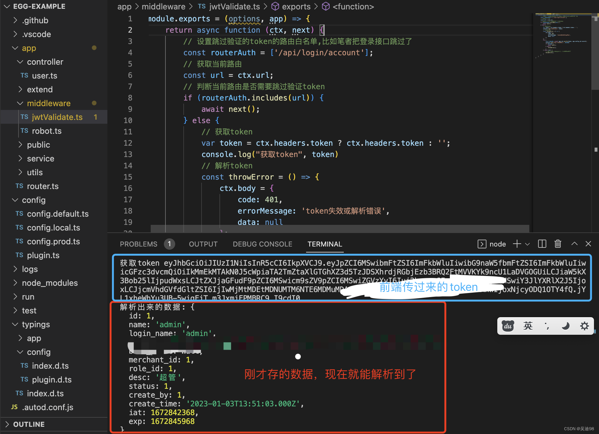Click the app breadcrumb segment
The height and width of the screenshot is (434, 599).
point(124,7)
